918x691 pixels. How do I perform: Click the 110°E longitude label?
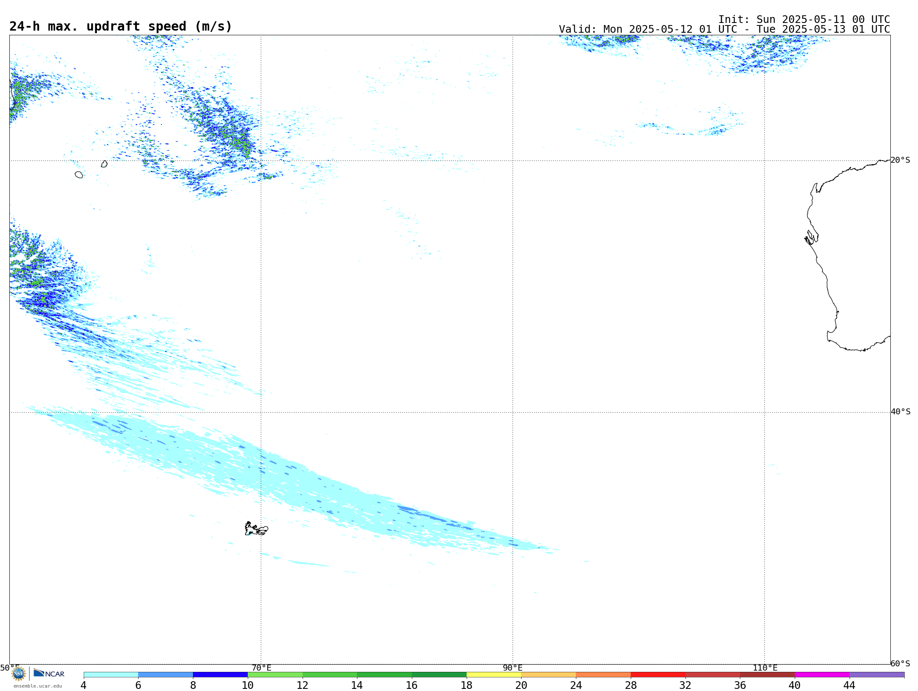(765, 668)
